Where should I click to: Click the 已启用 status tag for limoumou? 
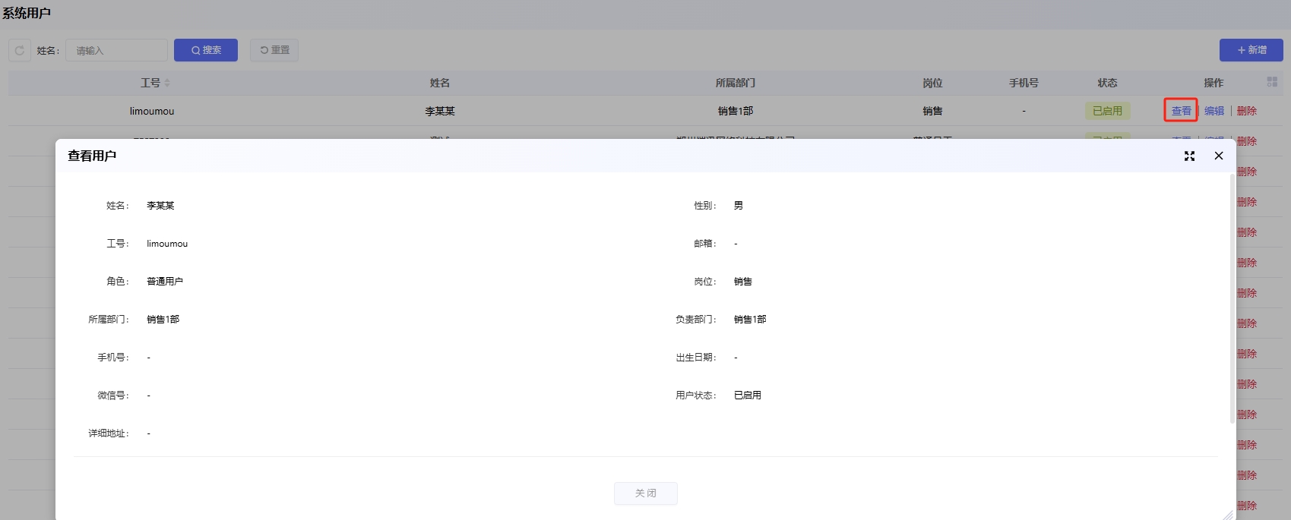click(x=1107, y=111)
